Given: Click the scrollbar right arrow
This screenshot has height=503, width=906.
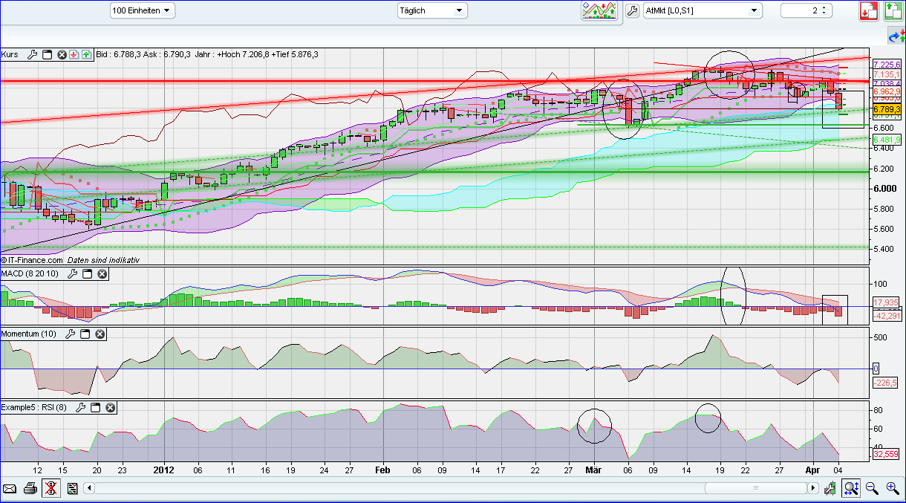Looking at the screenshot, I should [x=813, y=488].
